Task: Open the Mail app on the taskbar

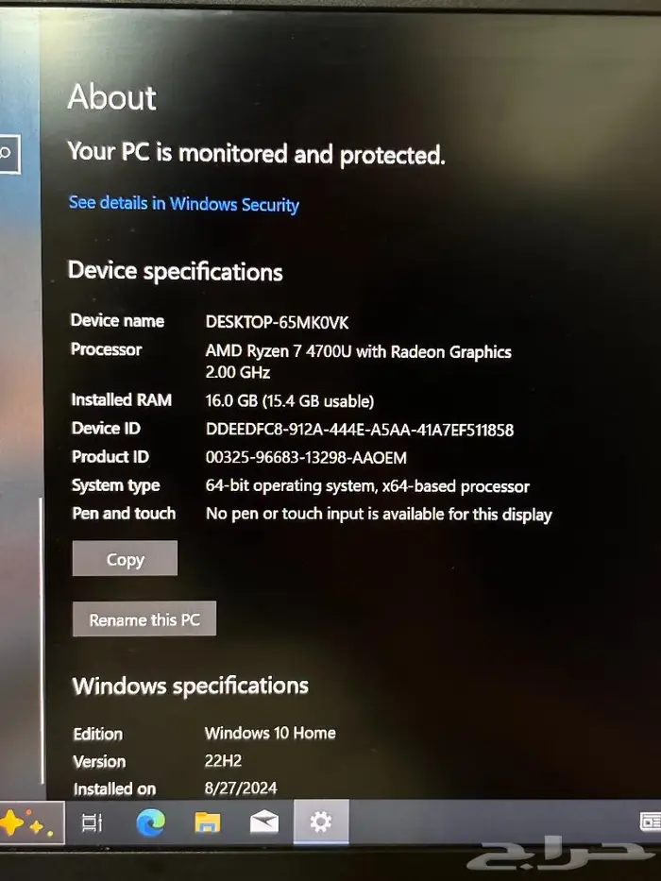Action: 264,822
